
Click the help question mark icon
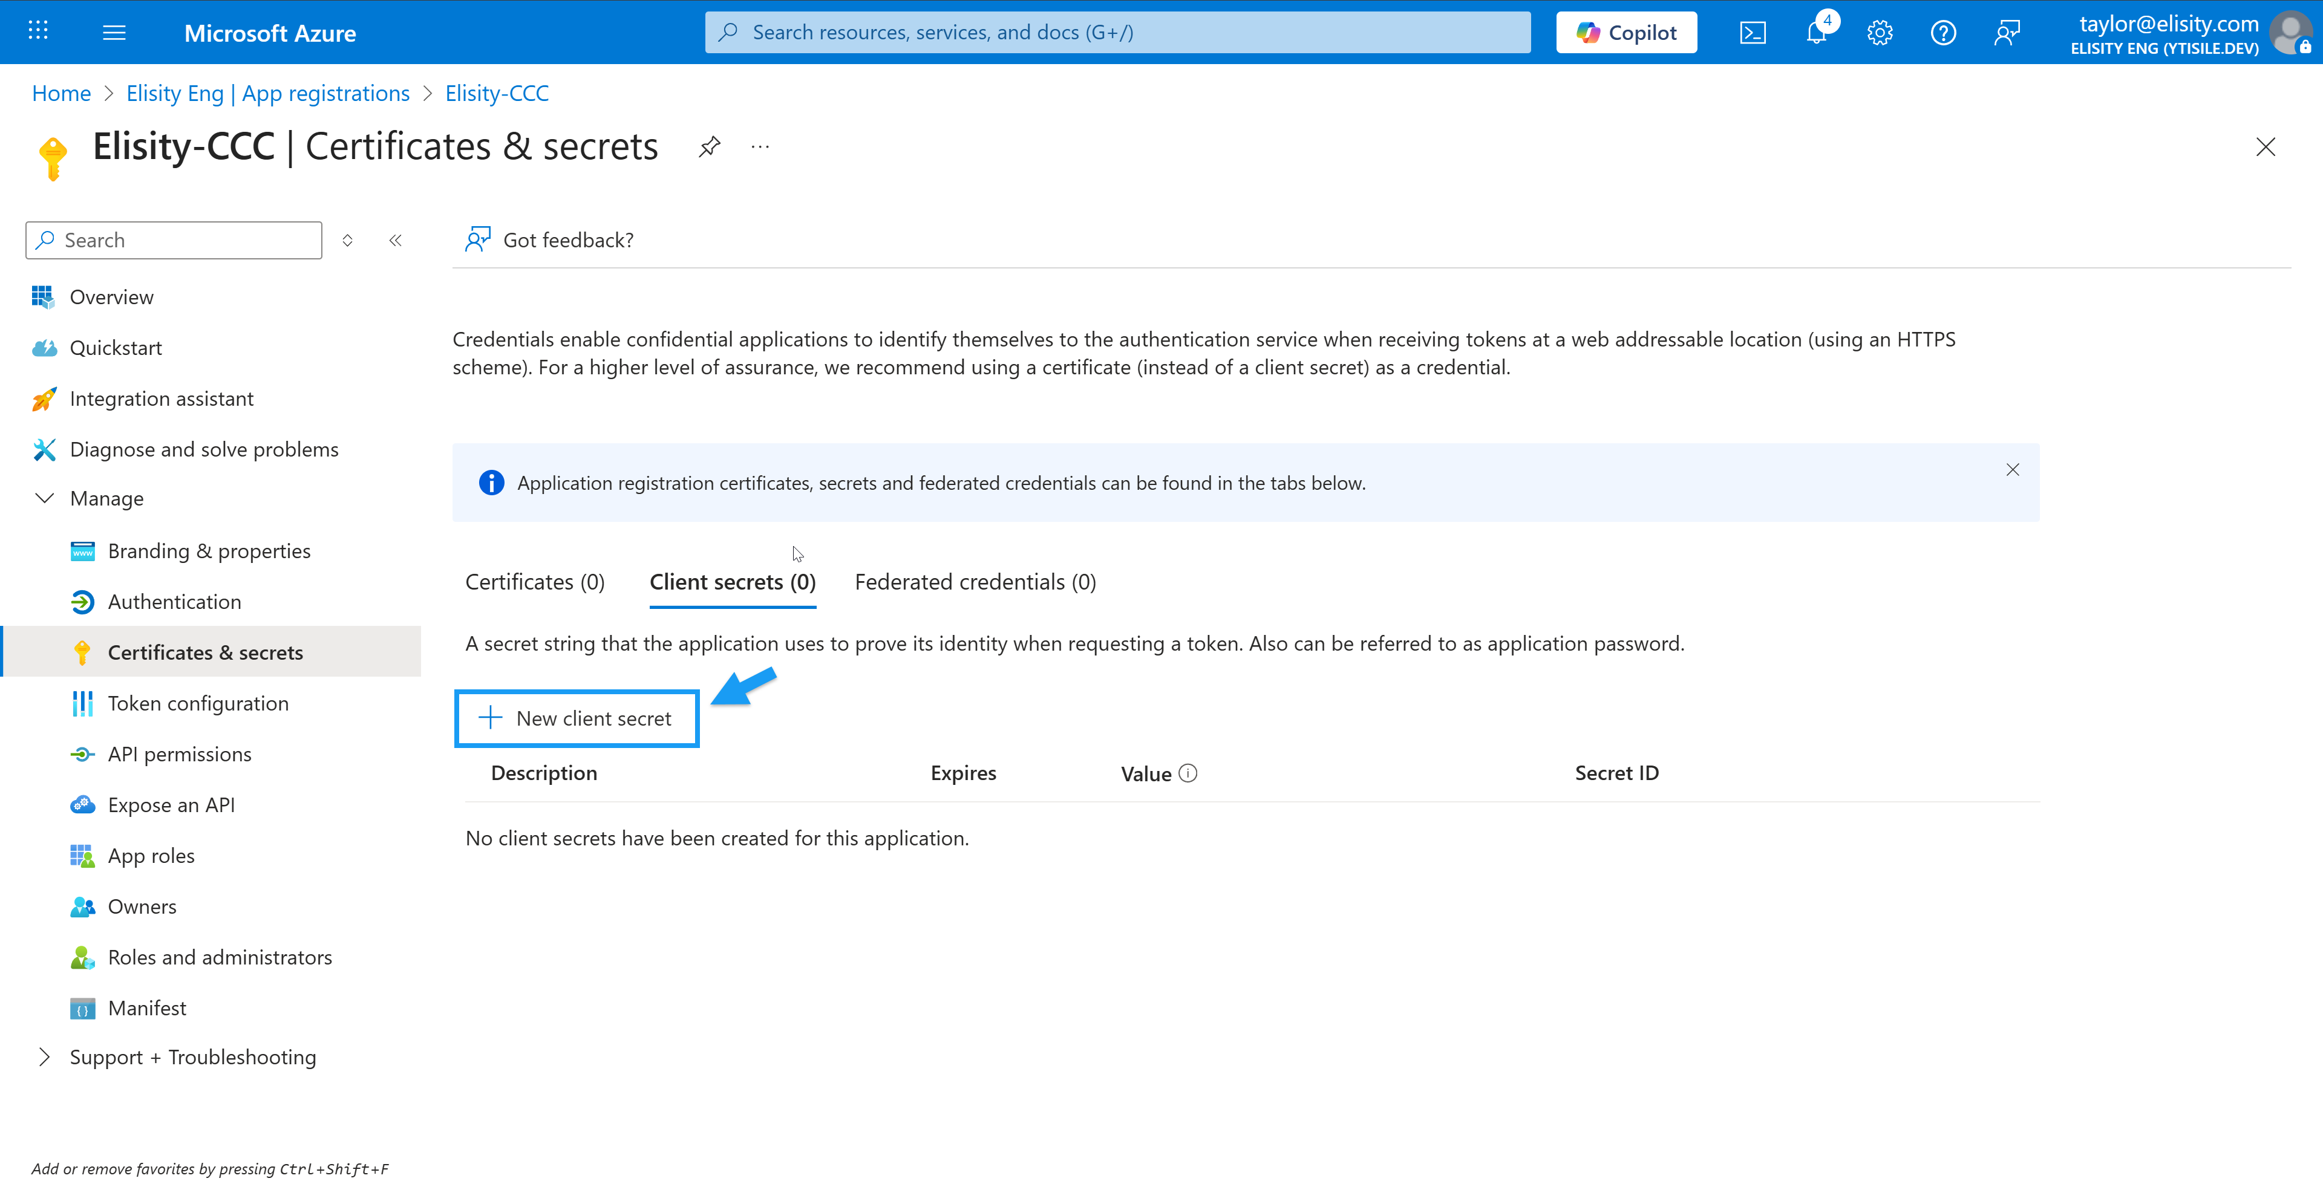tap(1942, 33)
